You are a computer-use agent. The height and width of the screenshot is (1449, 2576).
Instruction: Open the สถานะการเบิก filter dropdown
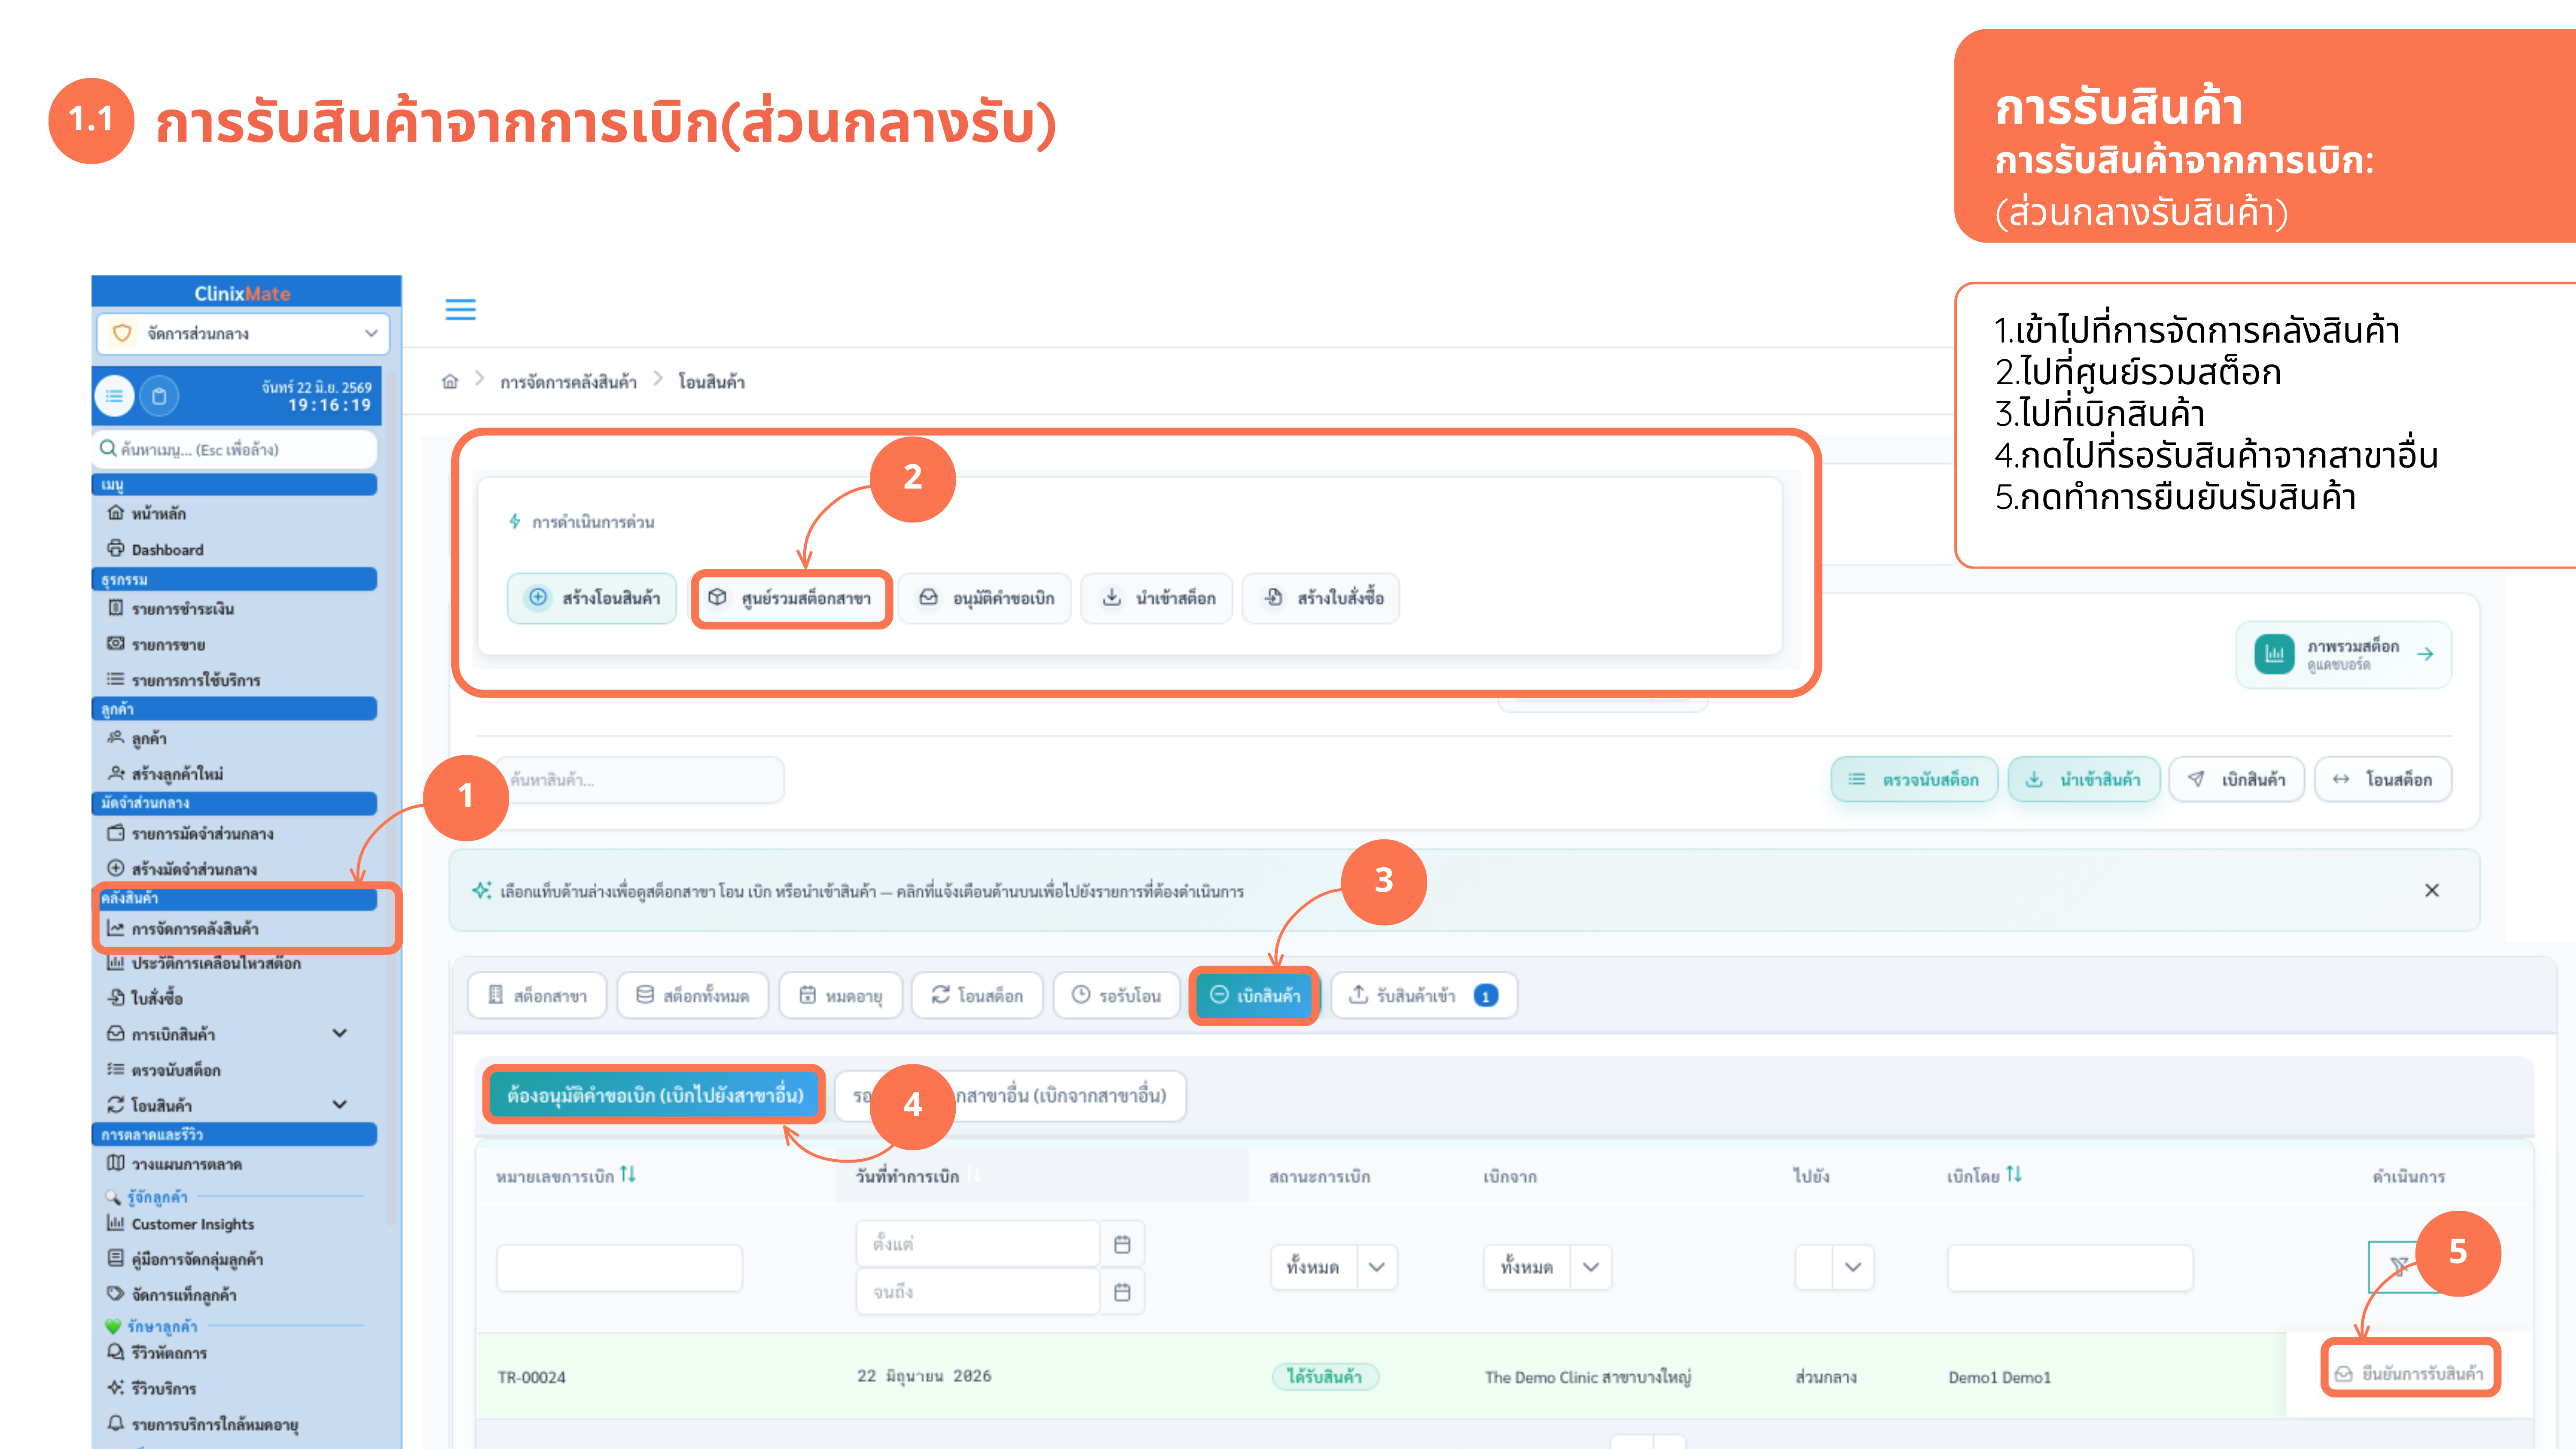point(1333,1267)
